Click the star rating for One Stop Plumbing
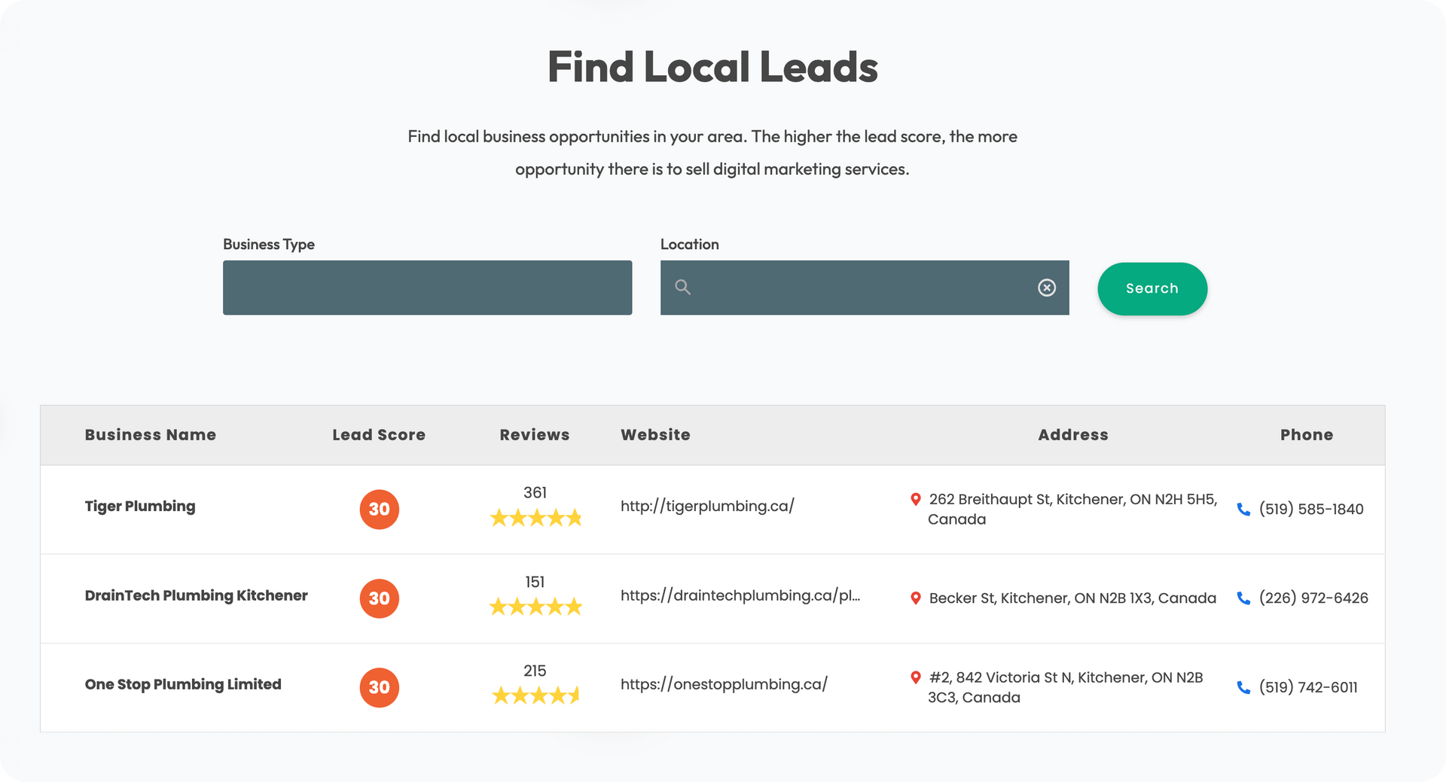Image resolution: width=1446 pixels, height=782 pixels. point(535,695)
